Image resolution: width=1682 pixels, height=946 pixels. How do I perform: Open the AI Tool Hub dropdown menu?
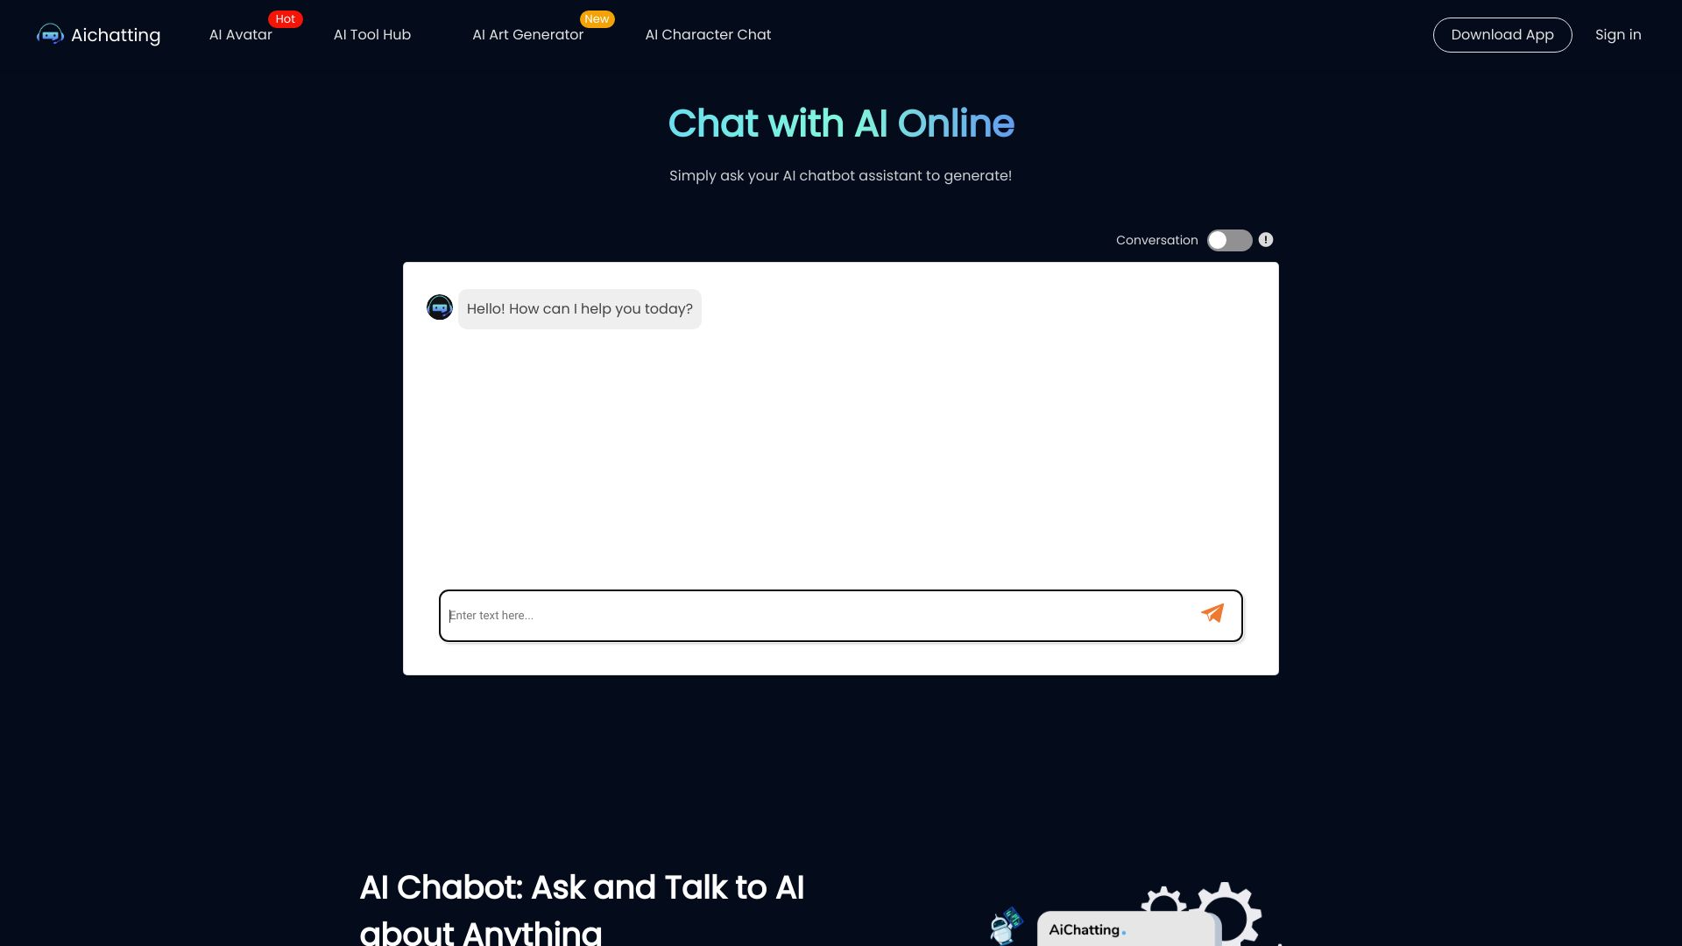click(372, 35)
